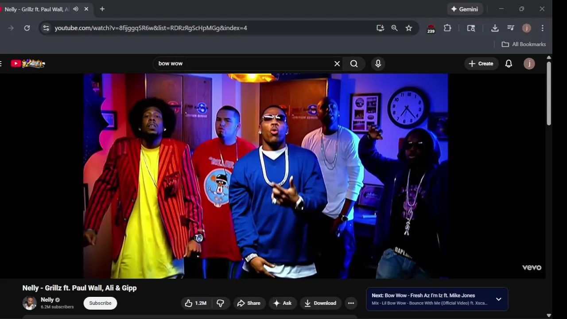The width and height of the screenshot is (567, 319).
Task: Subscribe to Nelly's channel
Action: [100, 303]
